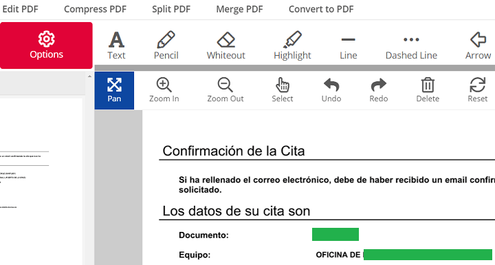This screenshot has width=495, height=265.
Task: Zoom In on the document
Action: 164,90
